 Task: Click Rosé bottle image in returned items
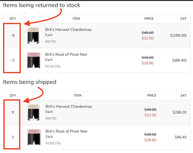coord(33,60)
